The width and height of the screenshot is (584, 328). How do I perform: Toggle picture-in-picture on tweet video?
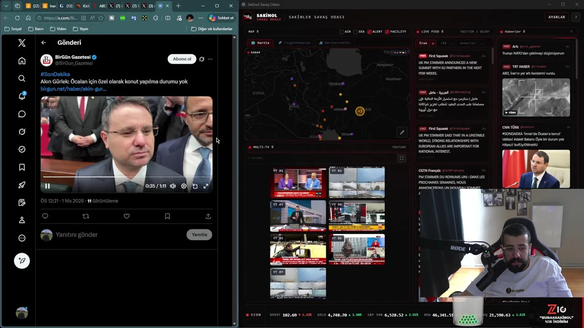(195, 186)
